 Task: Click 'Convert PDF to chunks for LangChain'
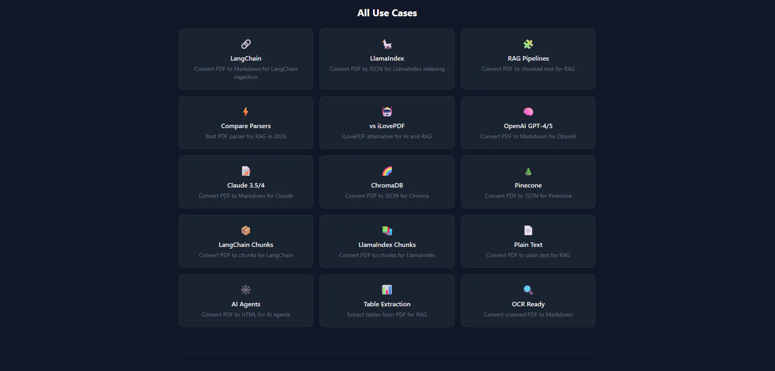click(x=246, y=255)
